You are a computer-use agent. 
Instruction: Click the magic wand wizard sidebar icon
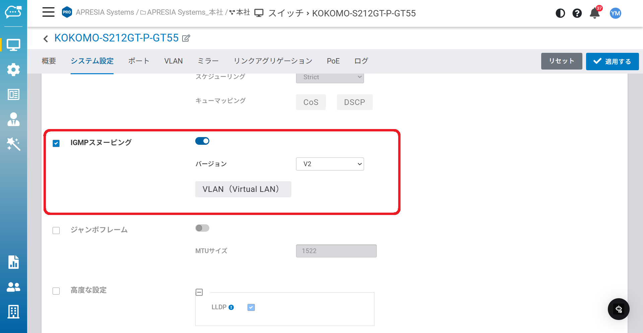tap(13, 144)
